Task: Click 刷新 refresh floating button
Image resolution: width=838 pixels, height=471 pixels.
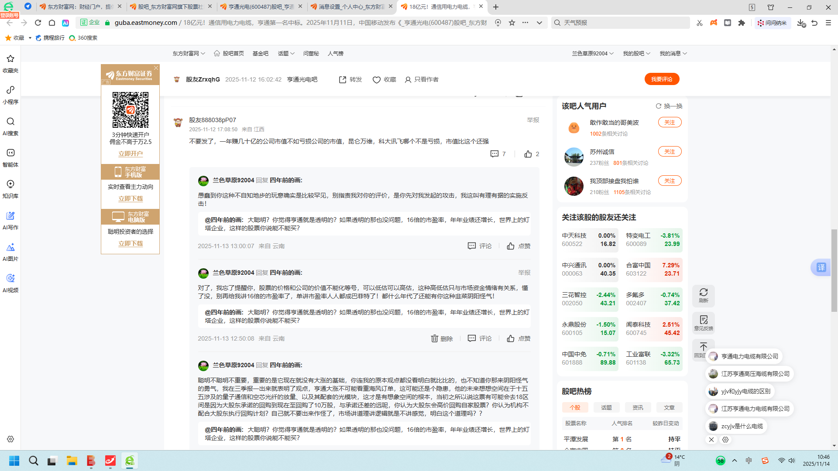Action: point(703,295)
